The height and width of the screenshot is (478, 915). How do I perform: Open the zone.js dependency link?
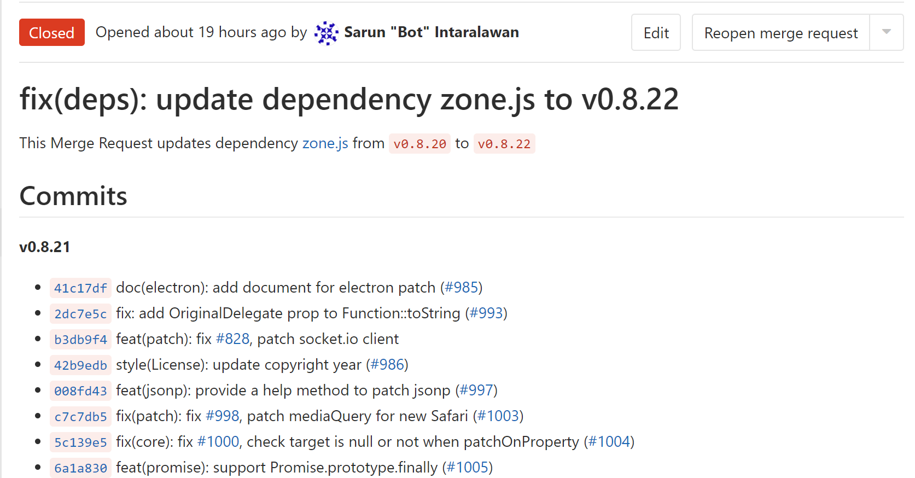pos(325,143)
